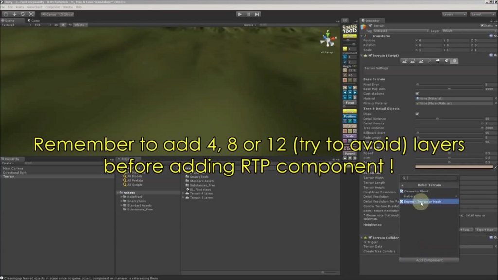
Task: Open the Layout dropdown in toolbar
Action: (x=482, y=14)
